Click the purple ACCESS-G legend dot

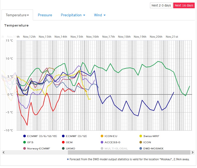(102, 142)
